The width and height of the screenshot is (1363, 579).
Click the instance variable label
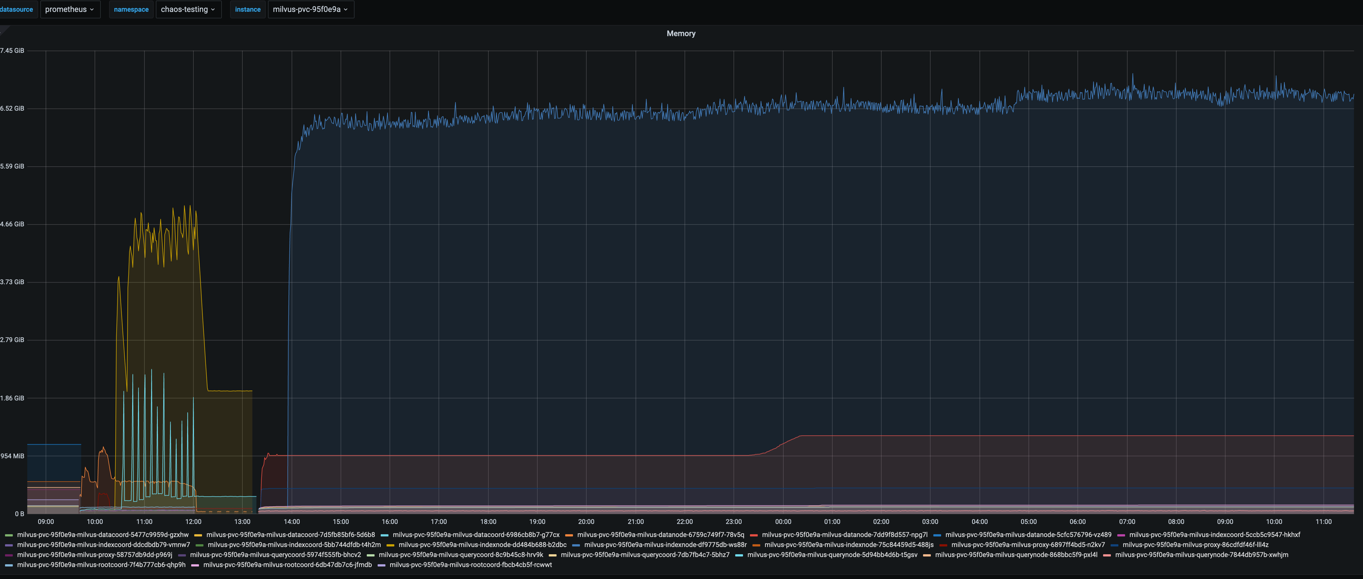coord(248,9)
